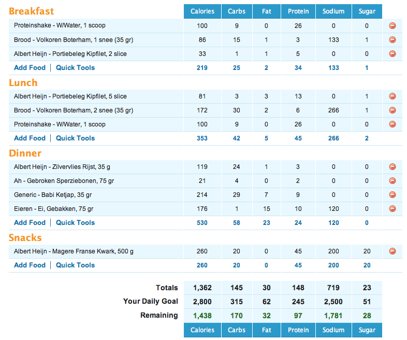Remove Babi Ketjap from Dinner
This screenshot has width=407, height=340.
pyautogui.click(x=392, y=195)
